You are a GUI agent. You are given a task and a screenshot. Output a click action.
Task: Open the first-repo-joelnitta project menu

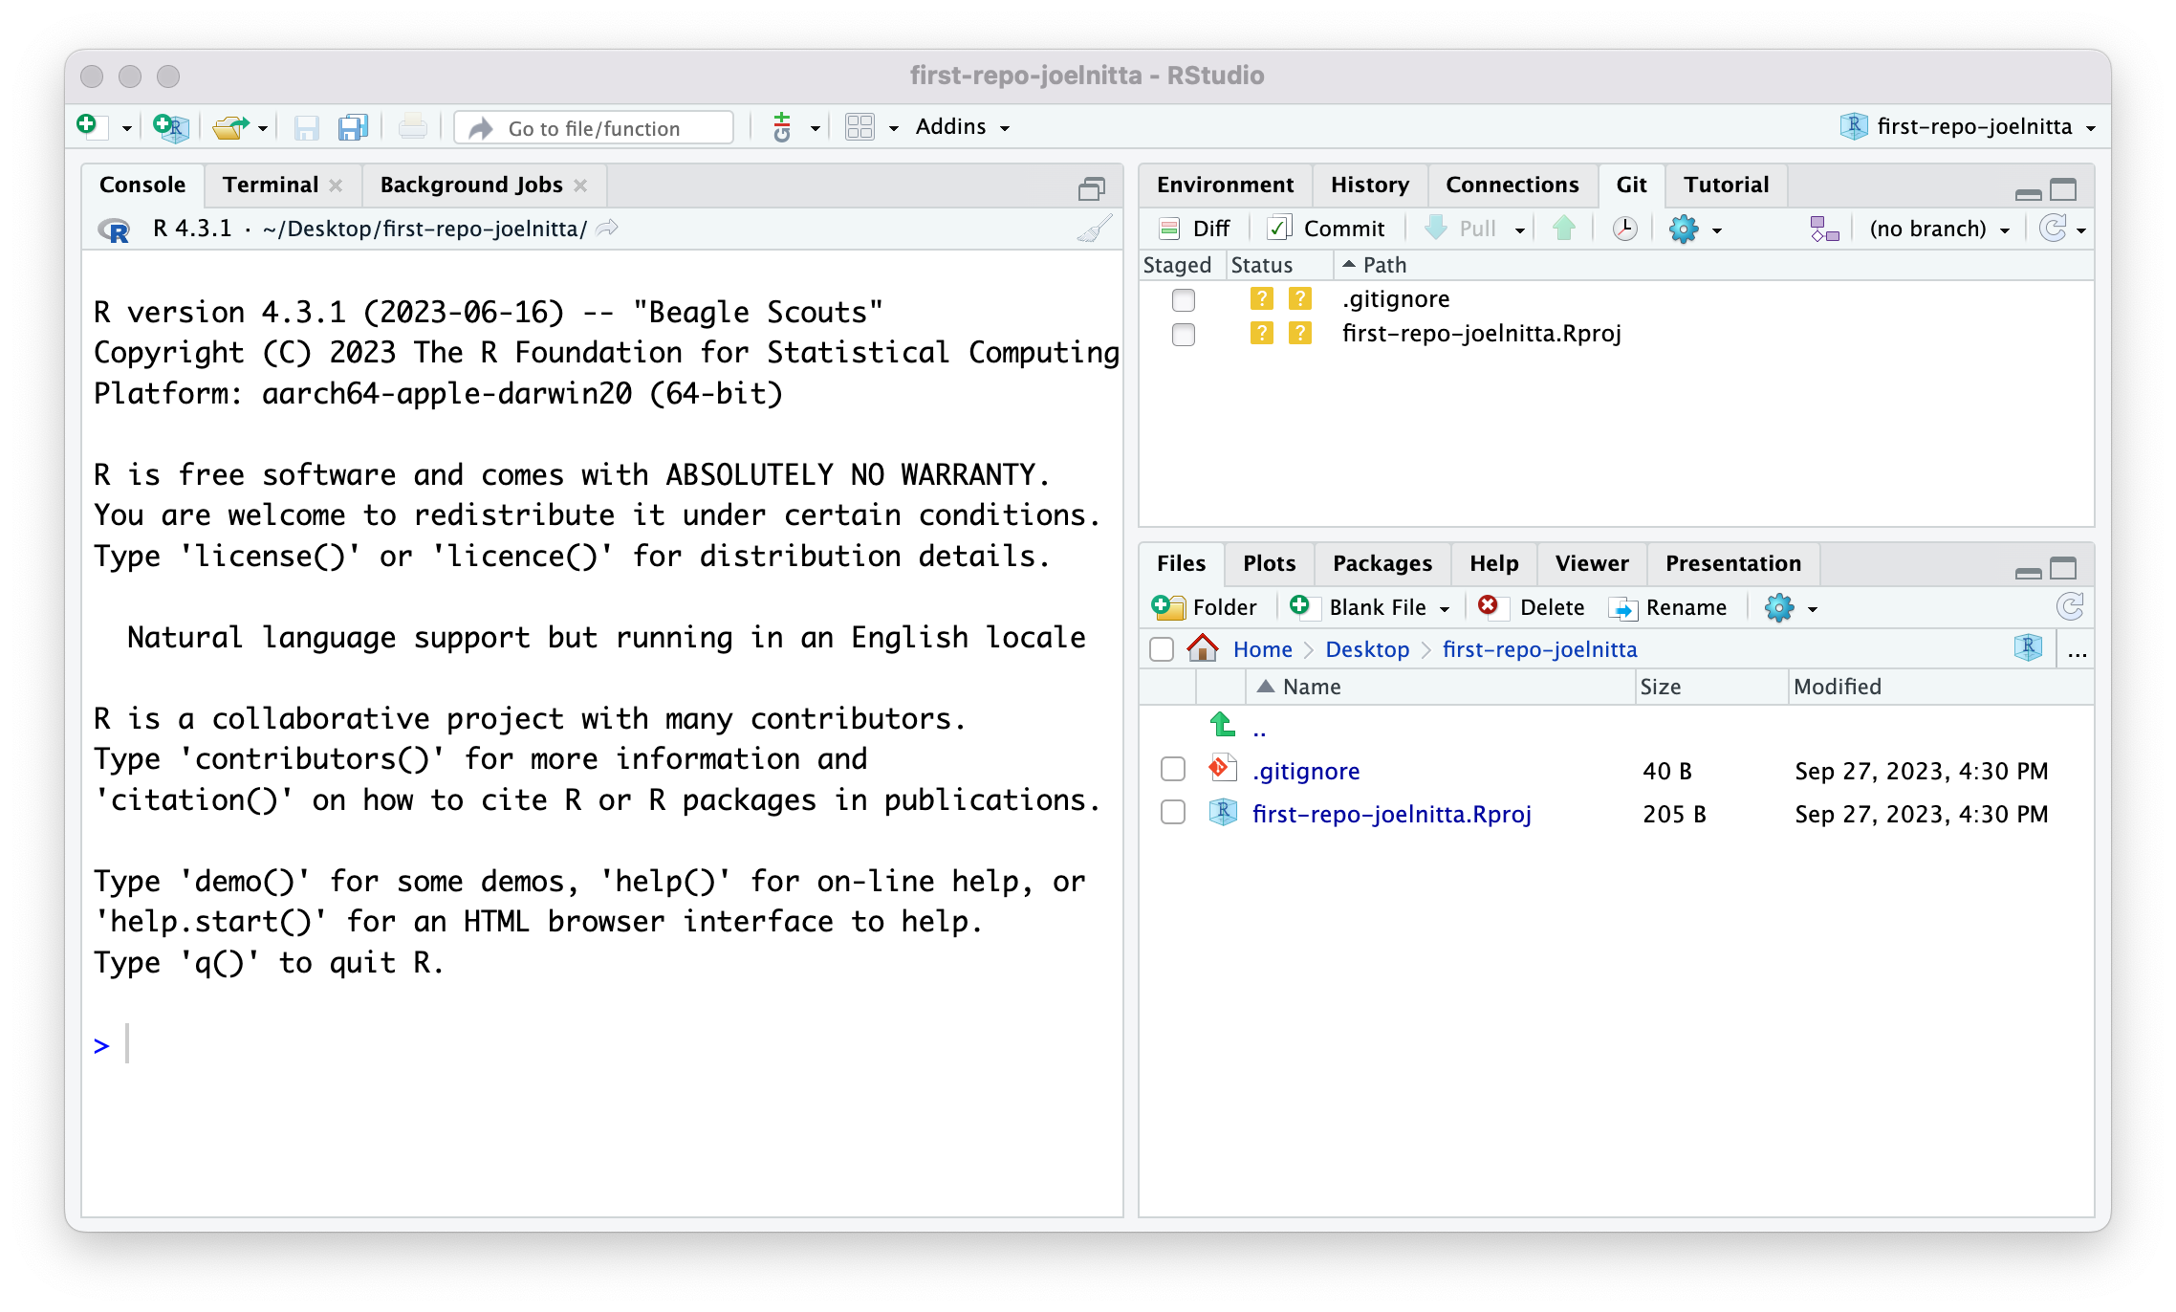tap(1973, 127)
